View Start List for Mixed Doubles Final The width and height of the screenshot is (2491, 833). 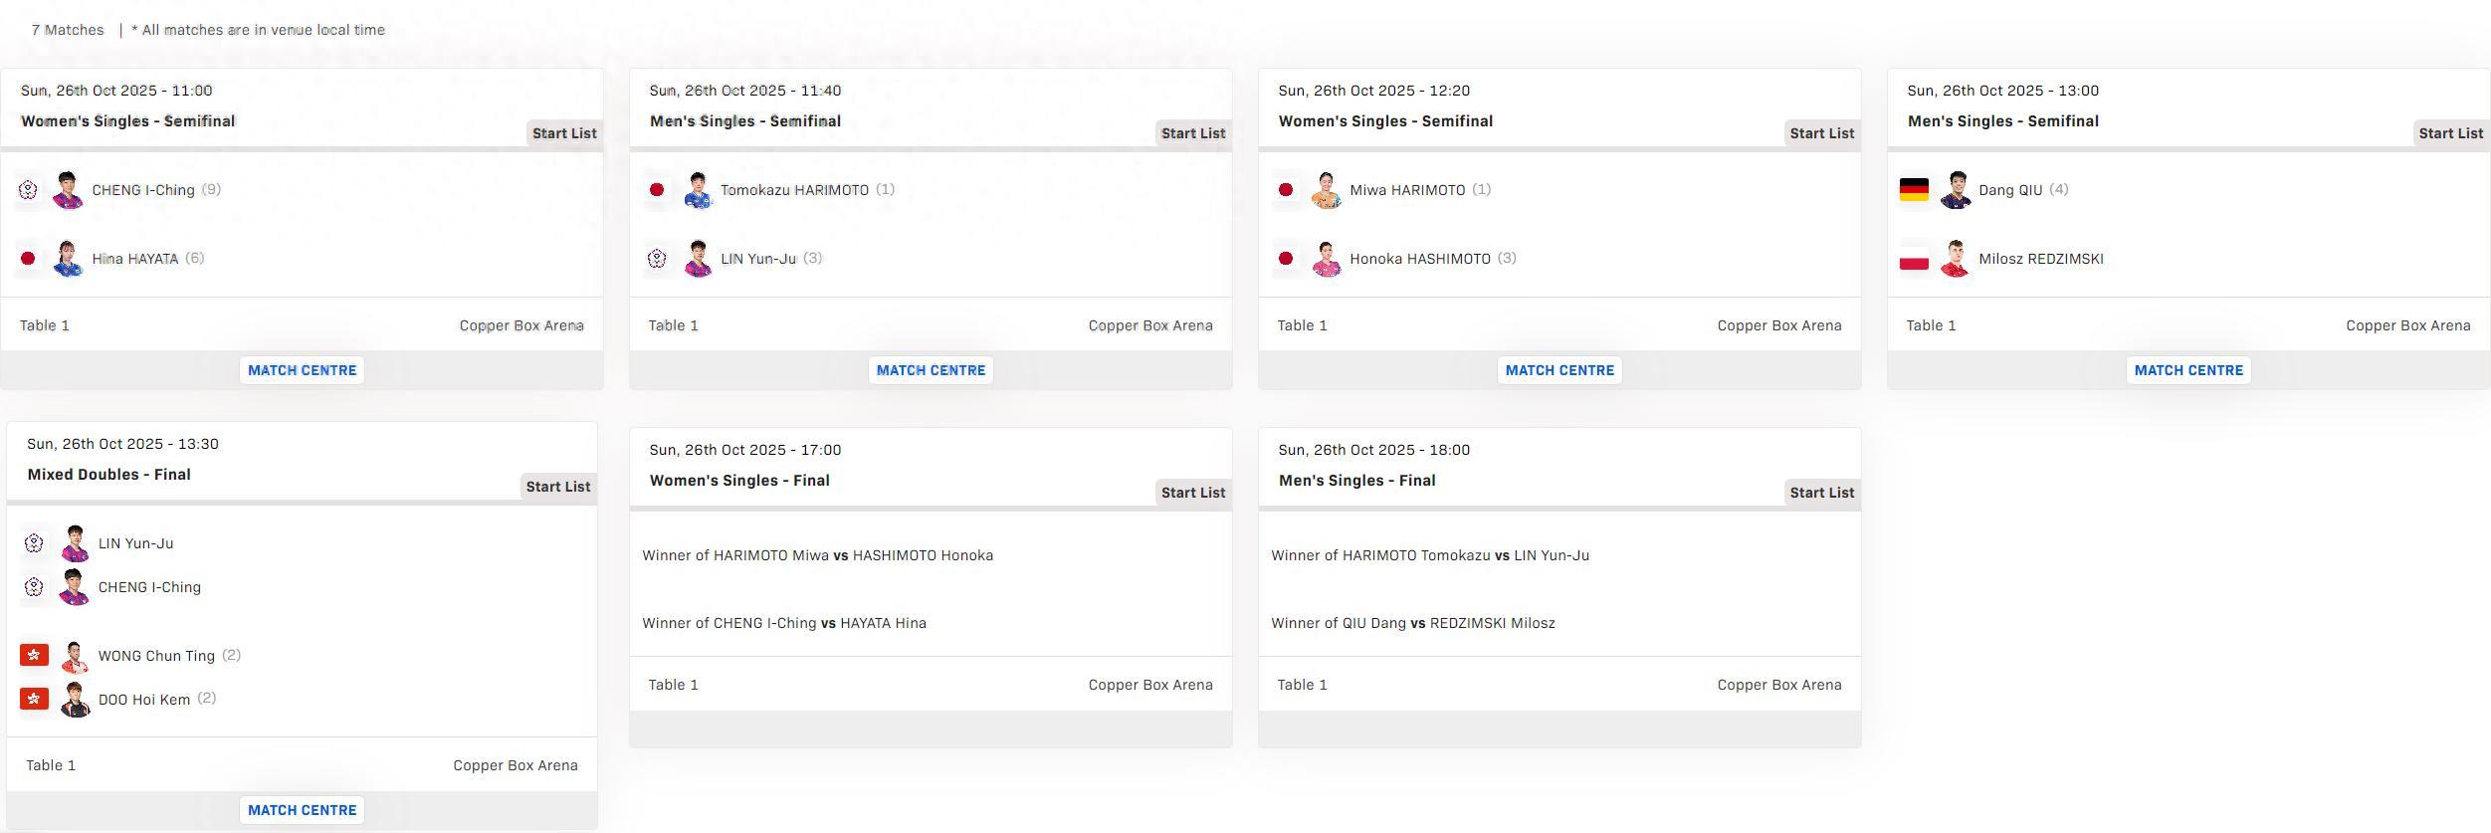pyautogui.click(x=557, y=487)
